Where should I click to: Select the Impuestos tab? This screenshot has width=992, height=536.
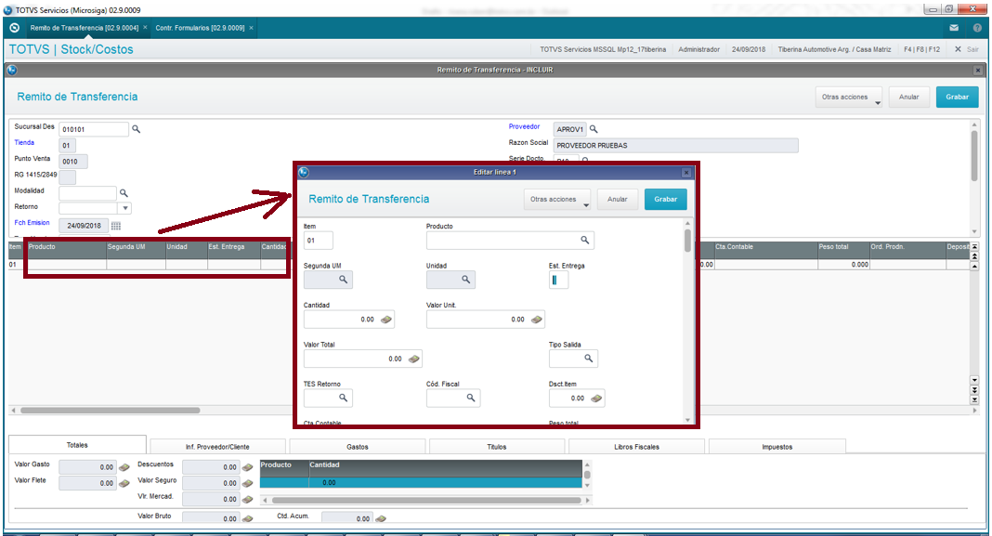tap(777, 447)
